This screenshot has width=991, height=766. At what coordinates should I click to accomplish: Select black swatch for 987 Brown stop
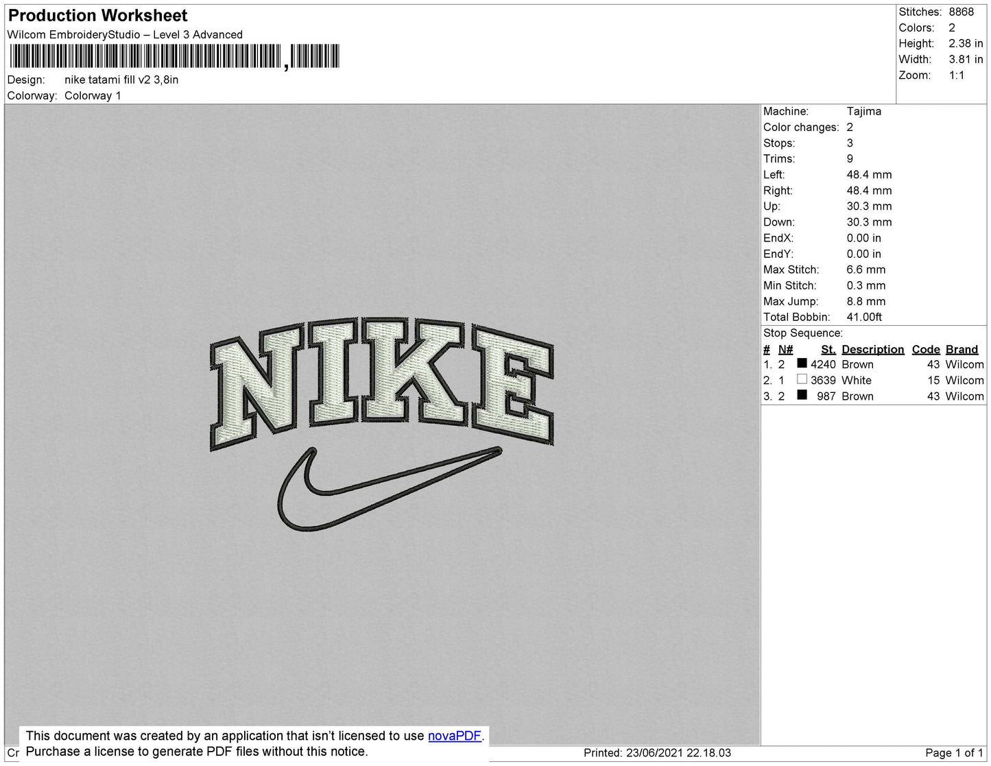(x=802, y=395)
